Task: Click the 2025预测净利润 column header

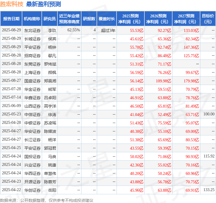Action: (130, 19)
